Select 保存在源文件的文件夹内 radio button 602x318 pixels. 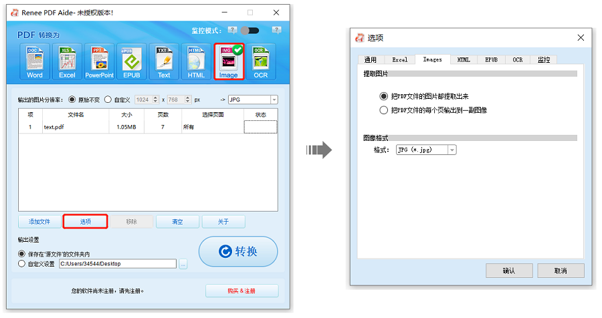click(22, 254)
